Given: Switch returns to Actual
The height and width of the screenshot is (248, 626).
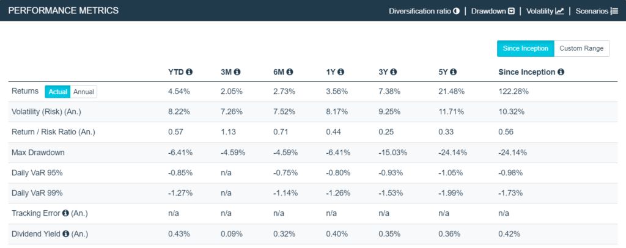Looking at the screenshot, I should [x=58, y=92].
